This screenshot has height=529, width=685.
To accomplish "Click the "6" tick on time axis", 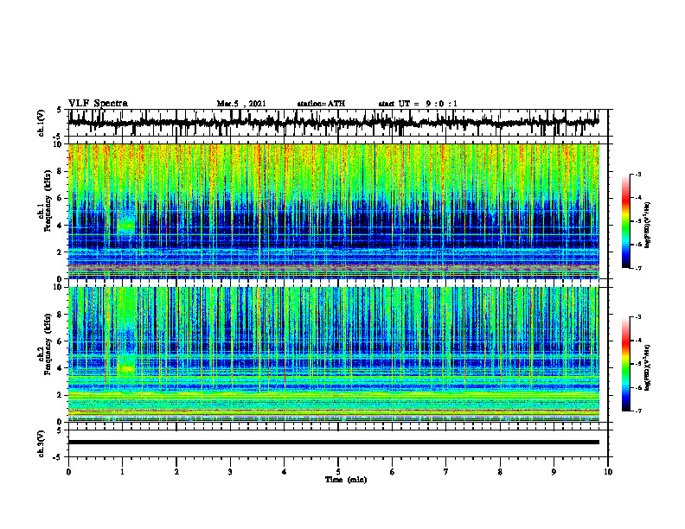I will [x=393, y=472].
